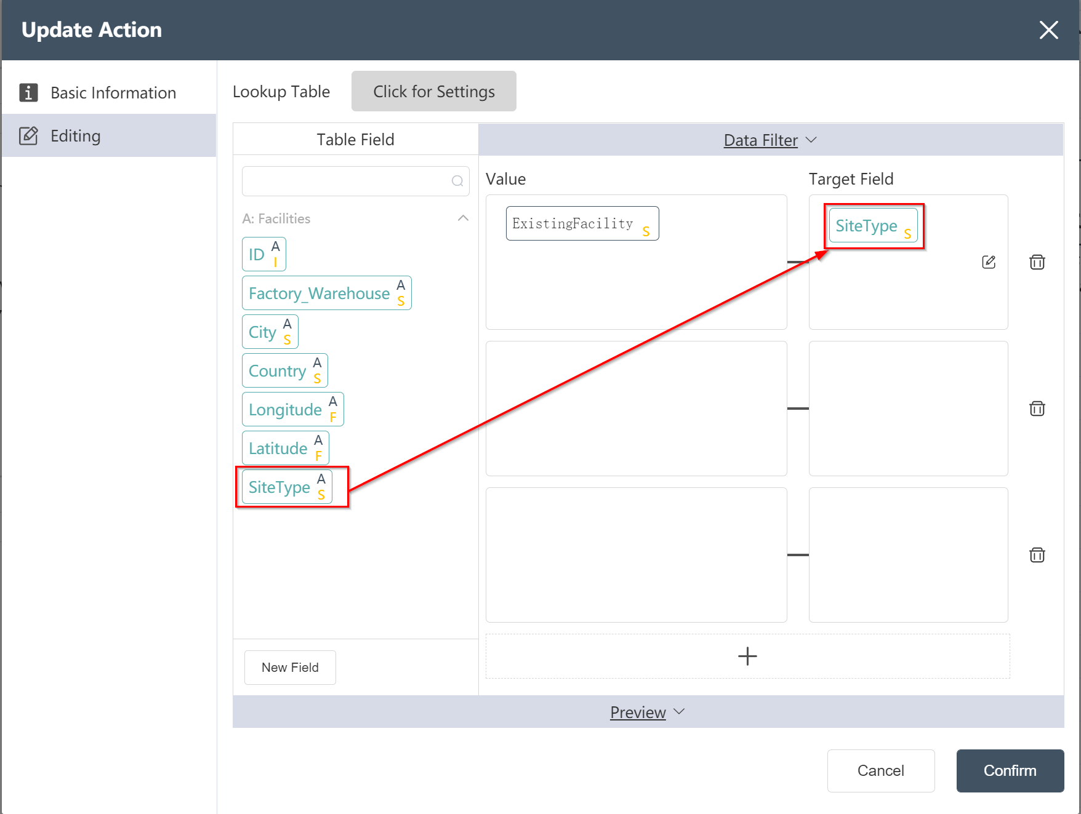The image size is (1081, 814).
Task: Delete the third mapping row
Action: click(1037, 555)
